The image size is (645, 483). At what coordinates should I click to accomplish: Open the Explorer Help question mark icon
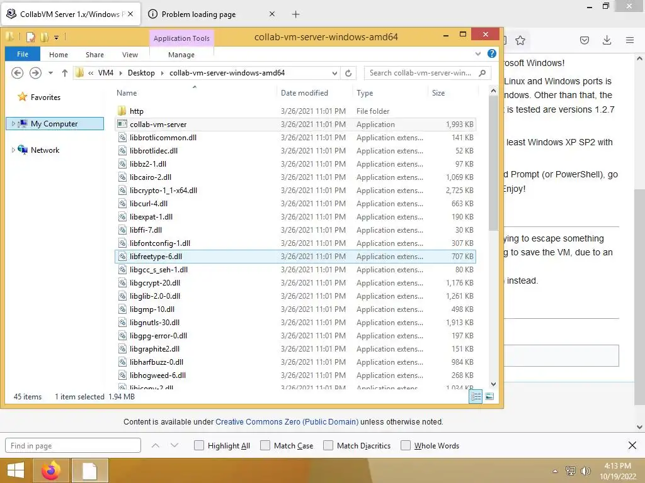click(x=491, y=54)
